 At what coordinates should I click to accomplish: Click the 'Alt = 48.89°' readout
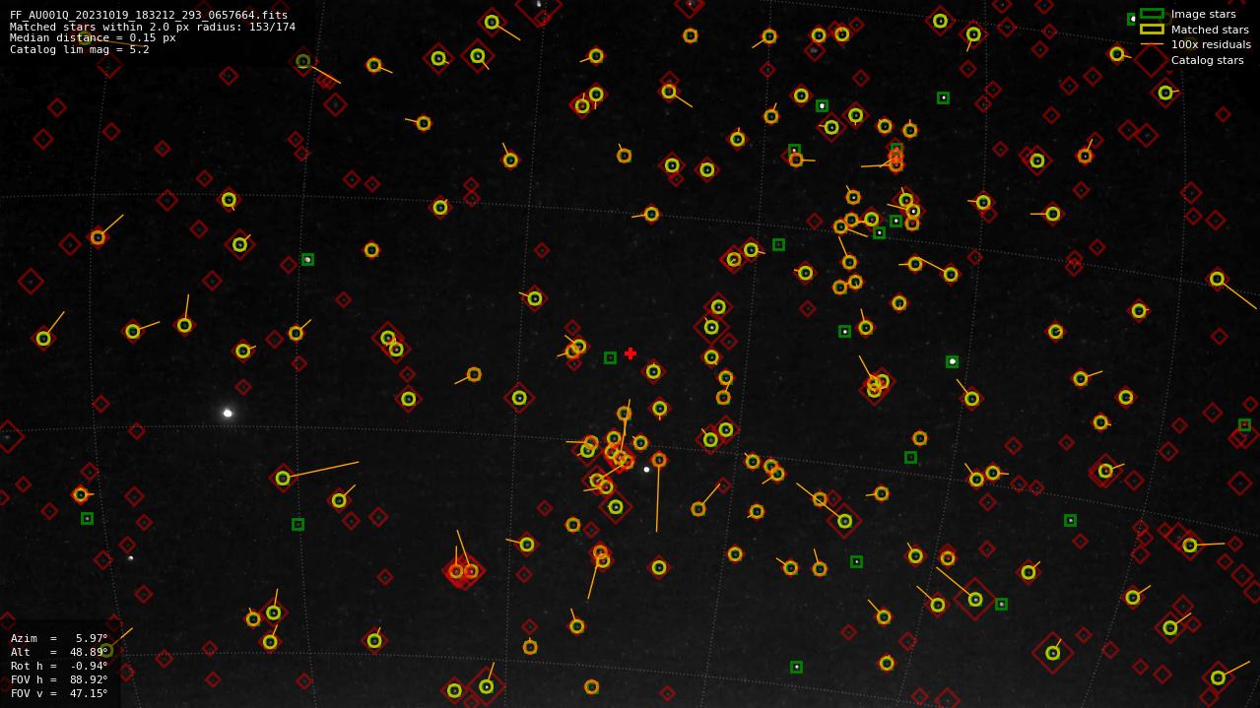[x=59, y=652]
